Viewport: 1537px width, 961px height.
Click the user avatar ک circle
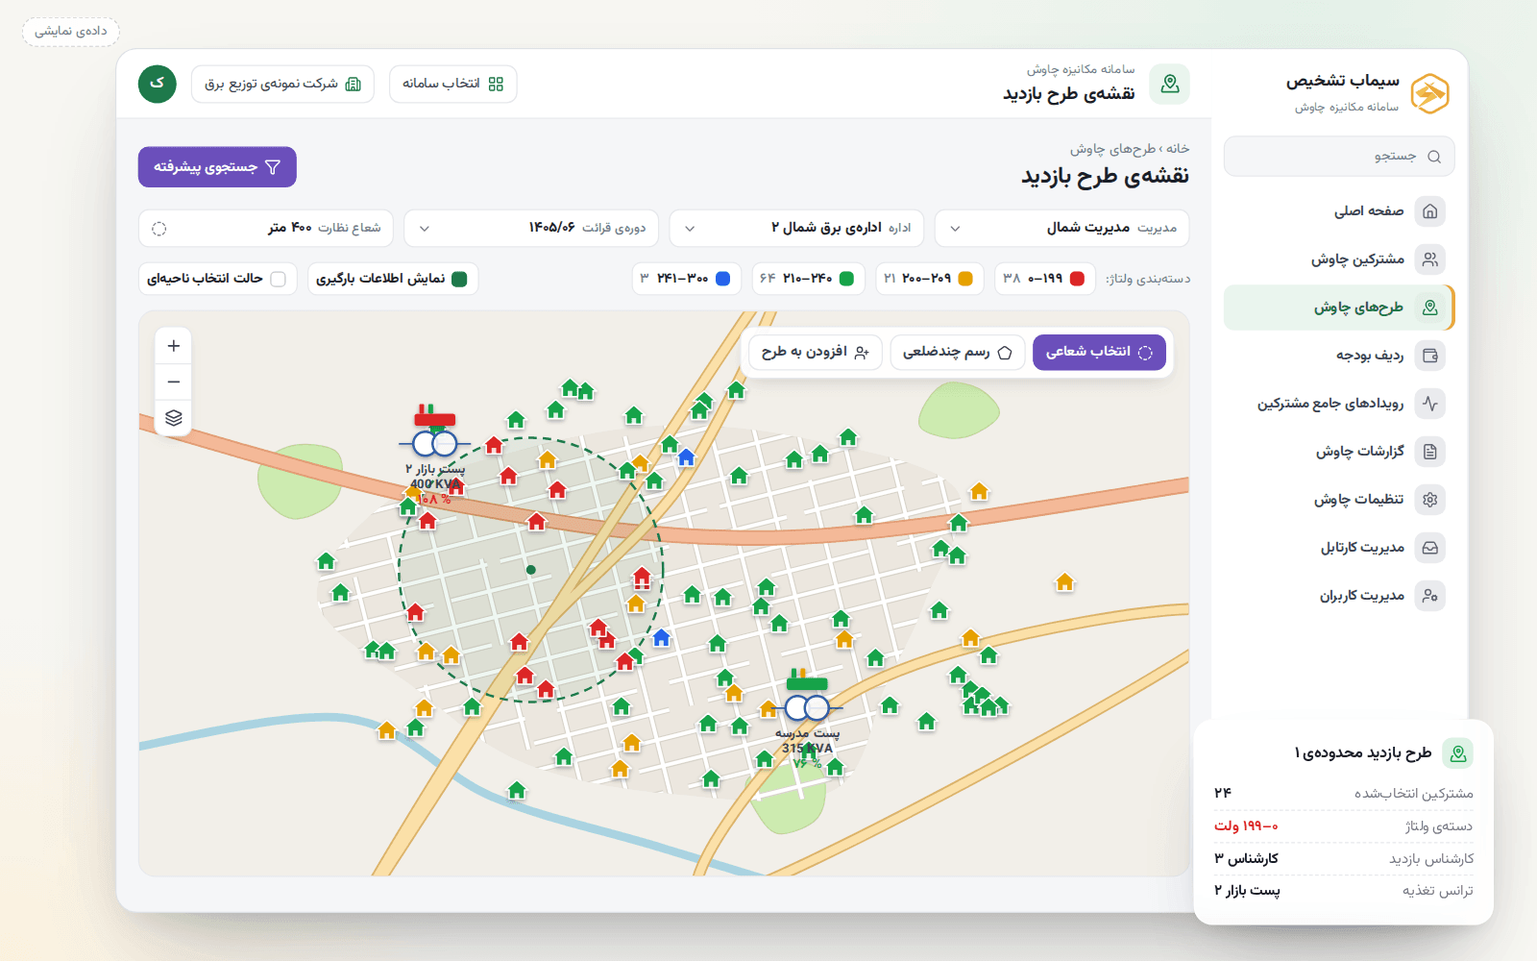158,84
